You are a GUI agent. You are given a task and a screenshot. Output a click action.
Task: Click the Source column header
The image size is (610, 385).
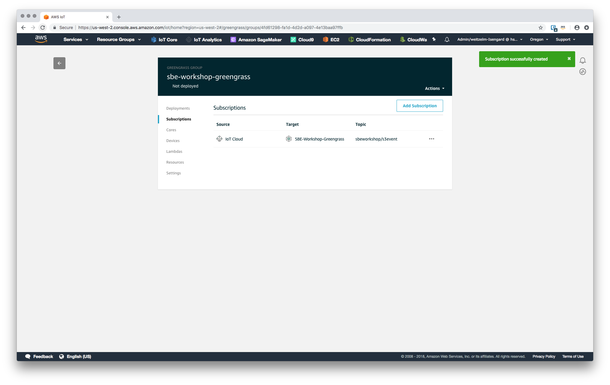point(223,124)
